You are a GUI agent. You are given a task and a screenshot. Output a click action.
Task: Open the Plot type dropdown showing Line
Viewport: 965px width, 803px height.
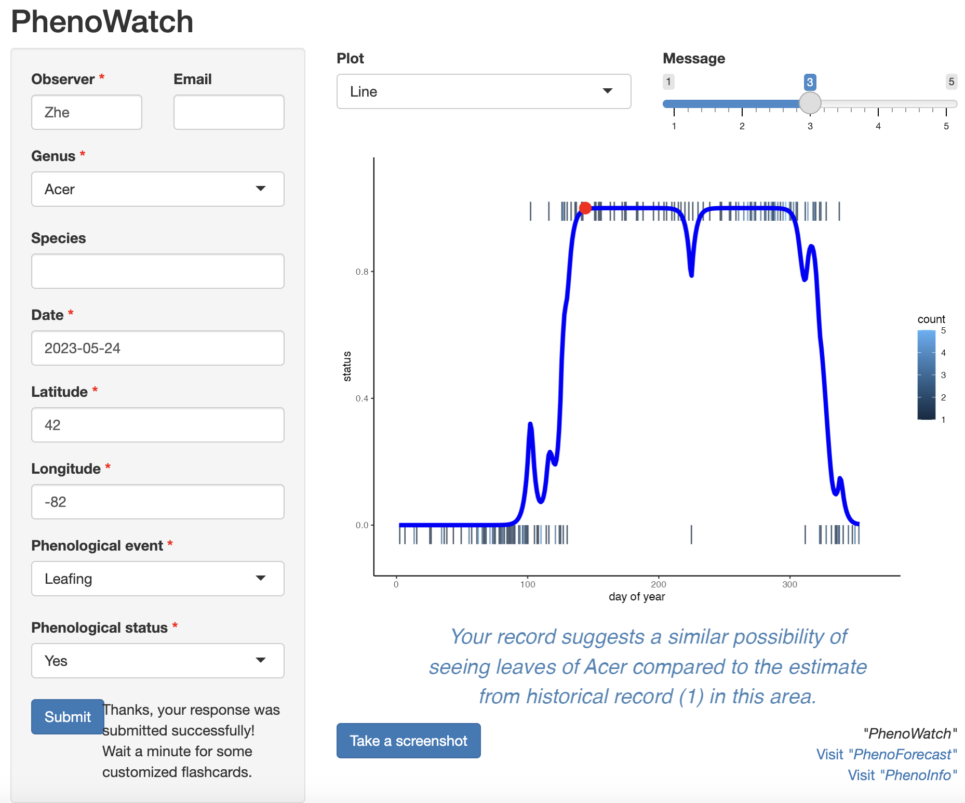pyautogui.click(x=484, y=91)
